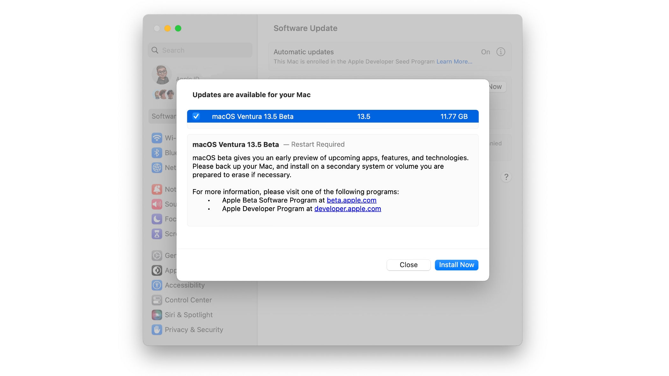Screen dimensions: 669x376
Task: Click inside the Search field
Action: point(200,50)
